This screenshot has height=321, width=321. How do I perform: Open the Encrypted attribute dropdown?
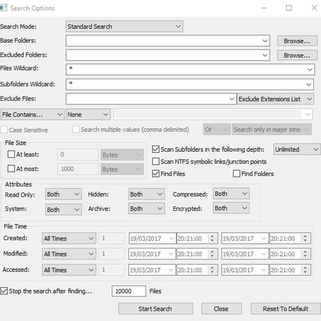click(231, 208)
